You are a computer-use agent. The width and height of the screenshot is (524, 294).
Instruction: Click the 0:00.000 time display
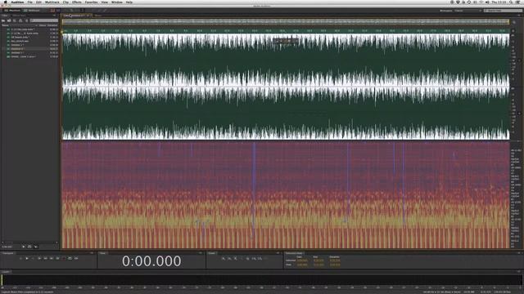(151, 261)
